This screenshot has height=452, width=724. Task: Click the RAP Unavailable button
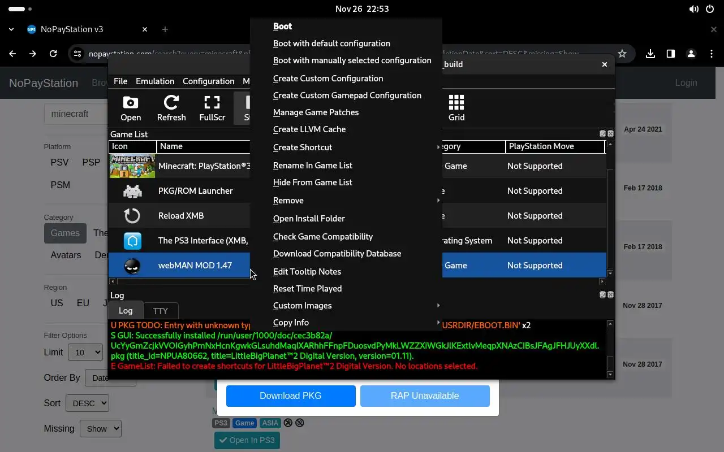(425, 396)
